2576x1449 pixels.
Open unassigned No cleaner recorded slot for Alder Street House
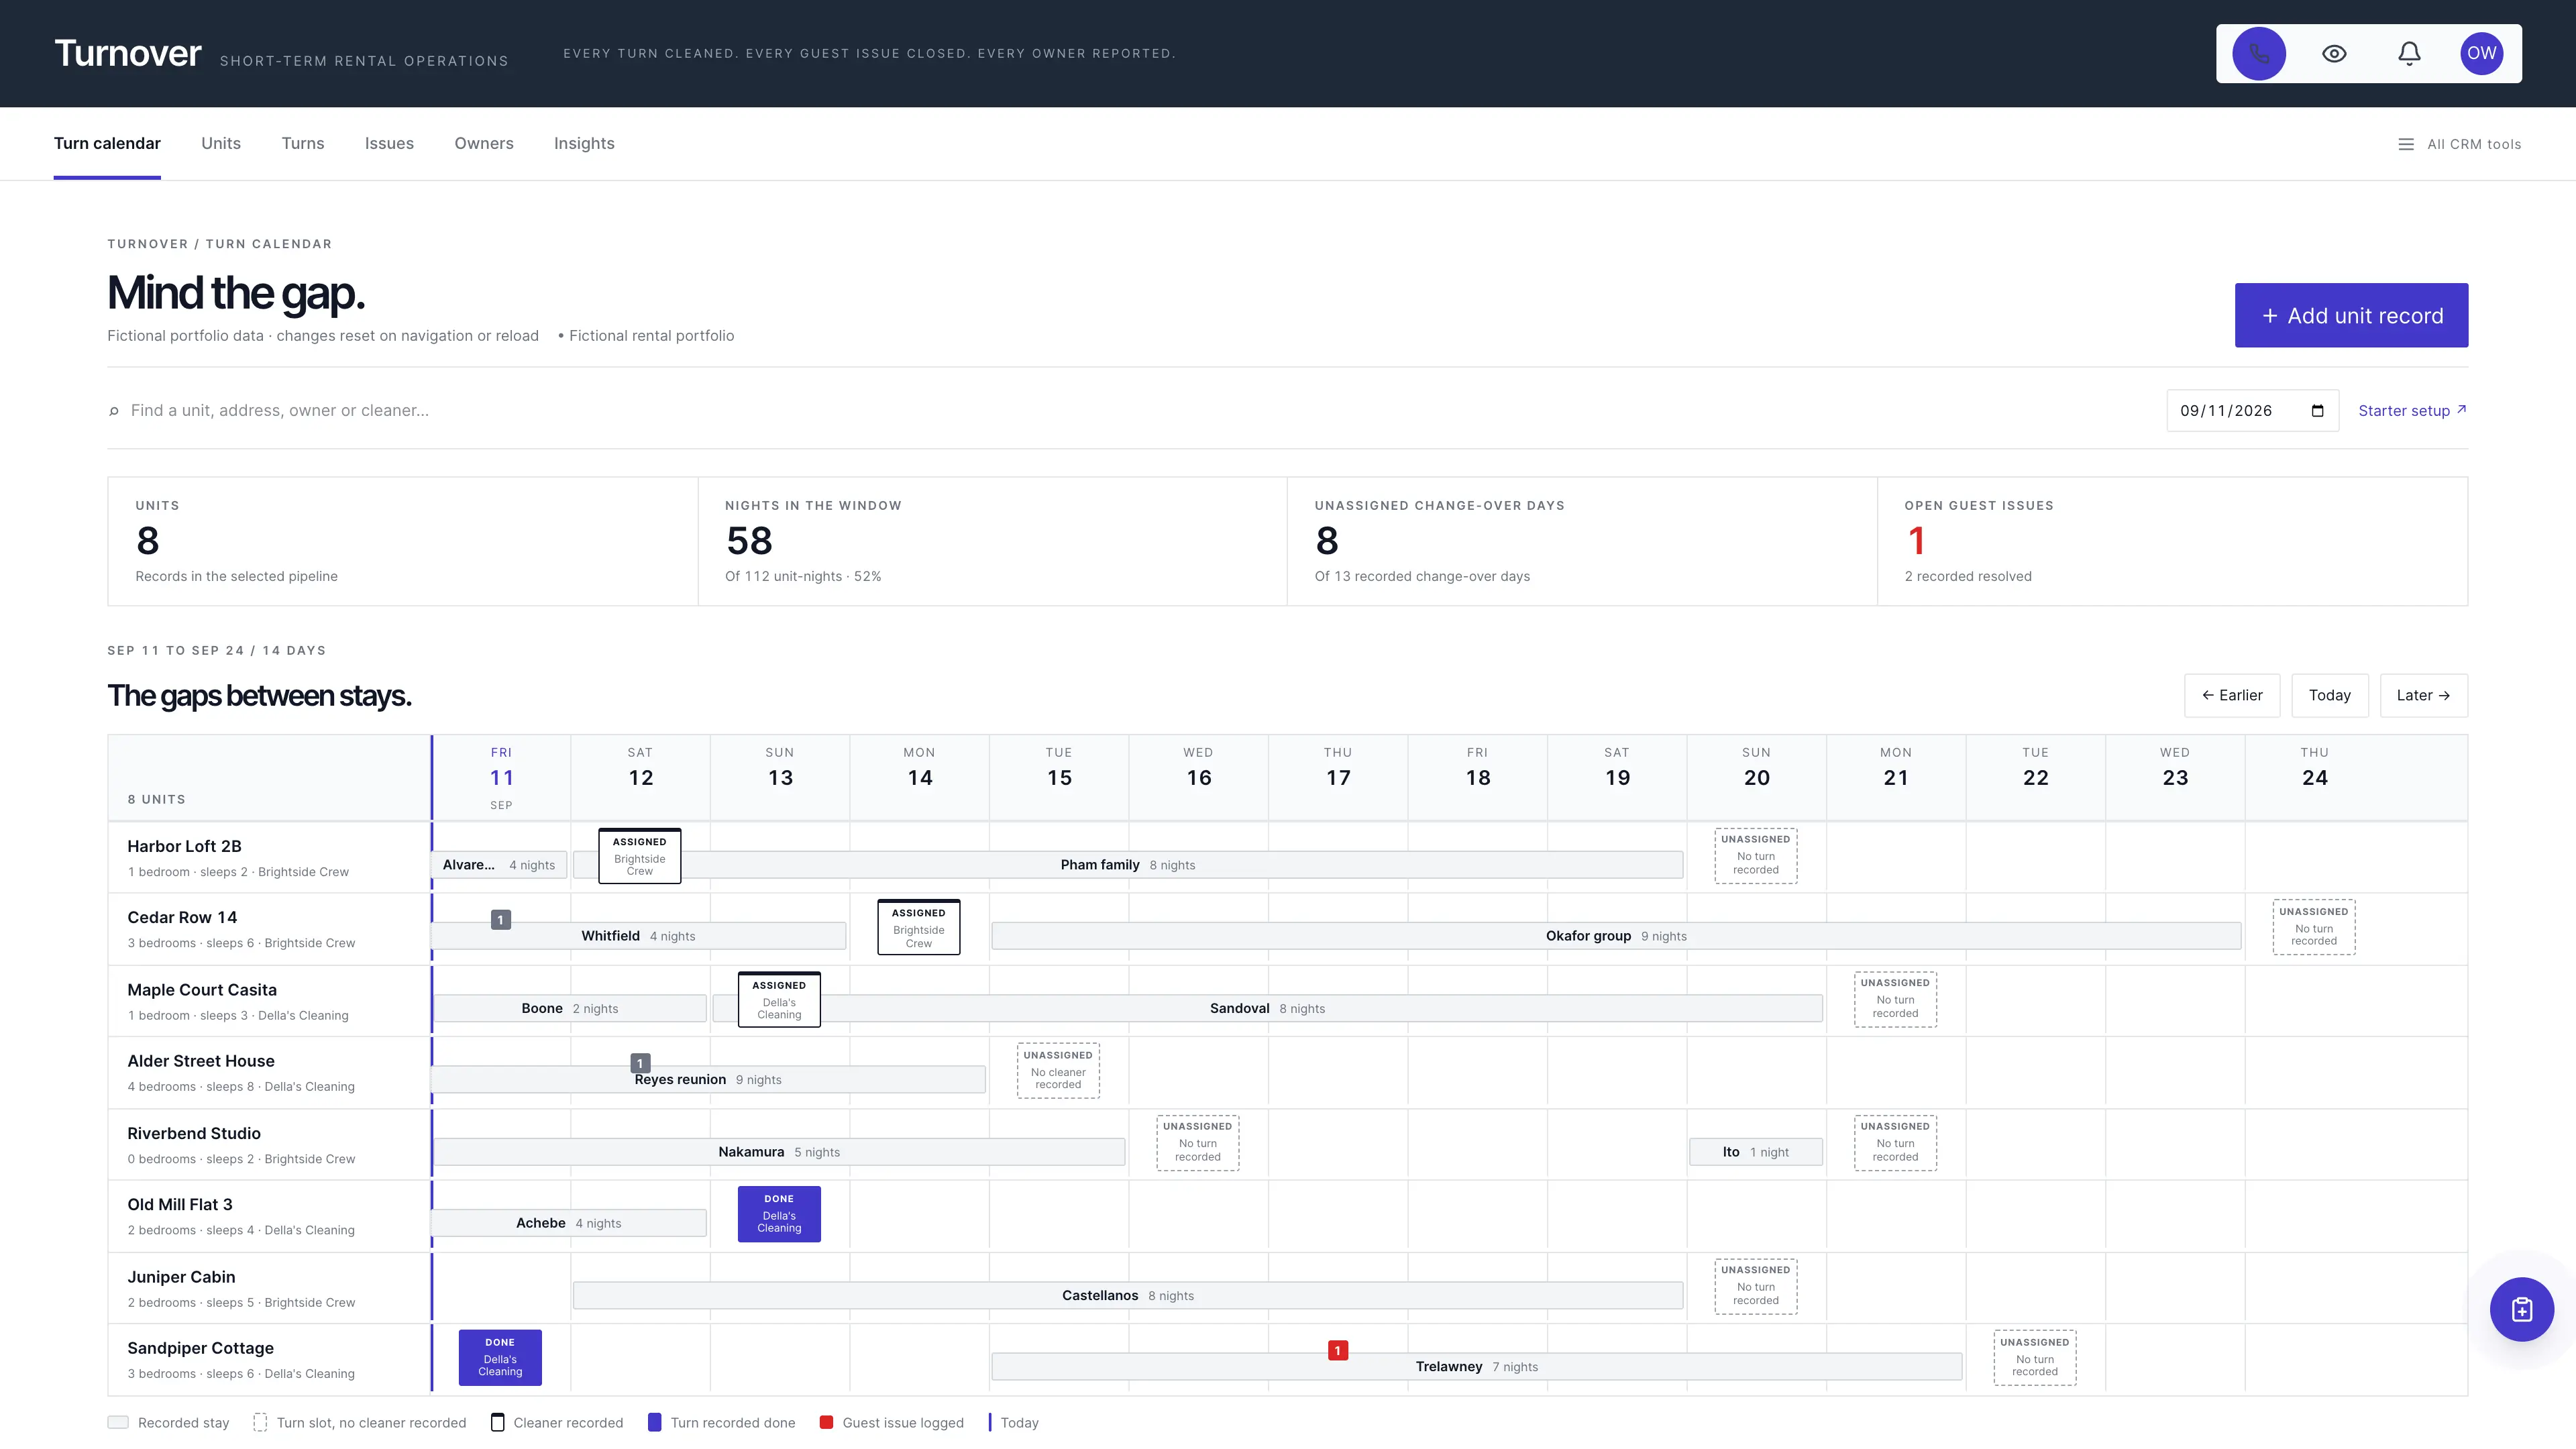[x=1058, y=1070]
